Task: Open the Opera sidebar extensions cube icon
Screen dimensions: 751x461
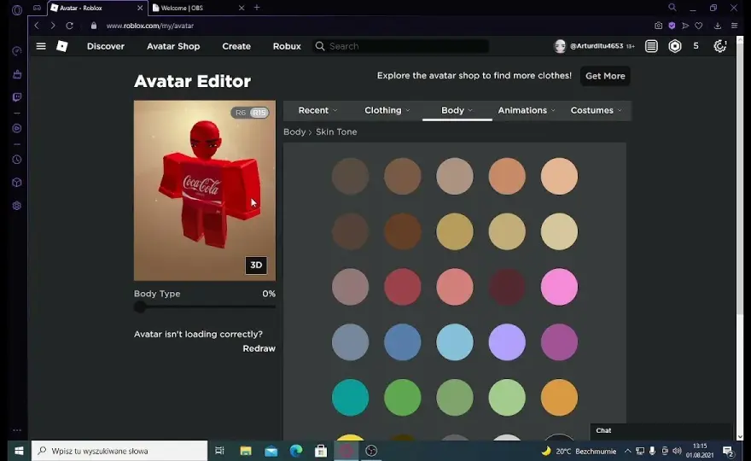Action: 17,183
